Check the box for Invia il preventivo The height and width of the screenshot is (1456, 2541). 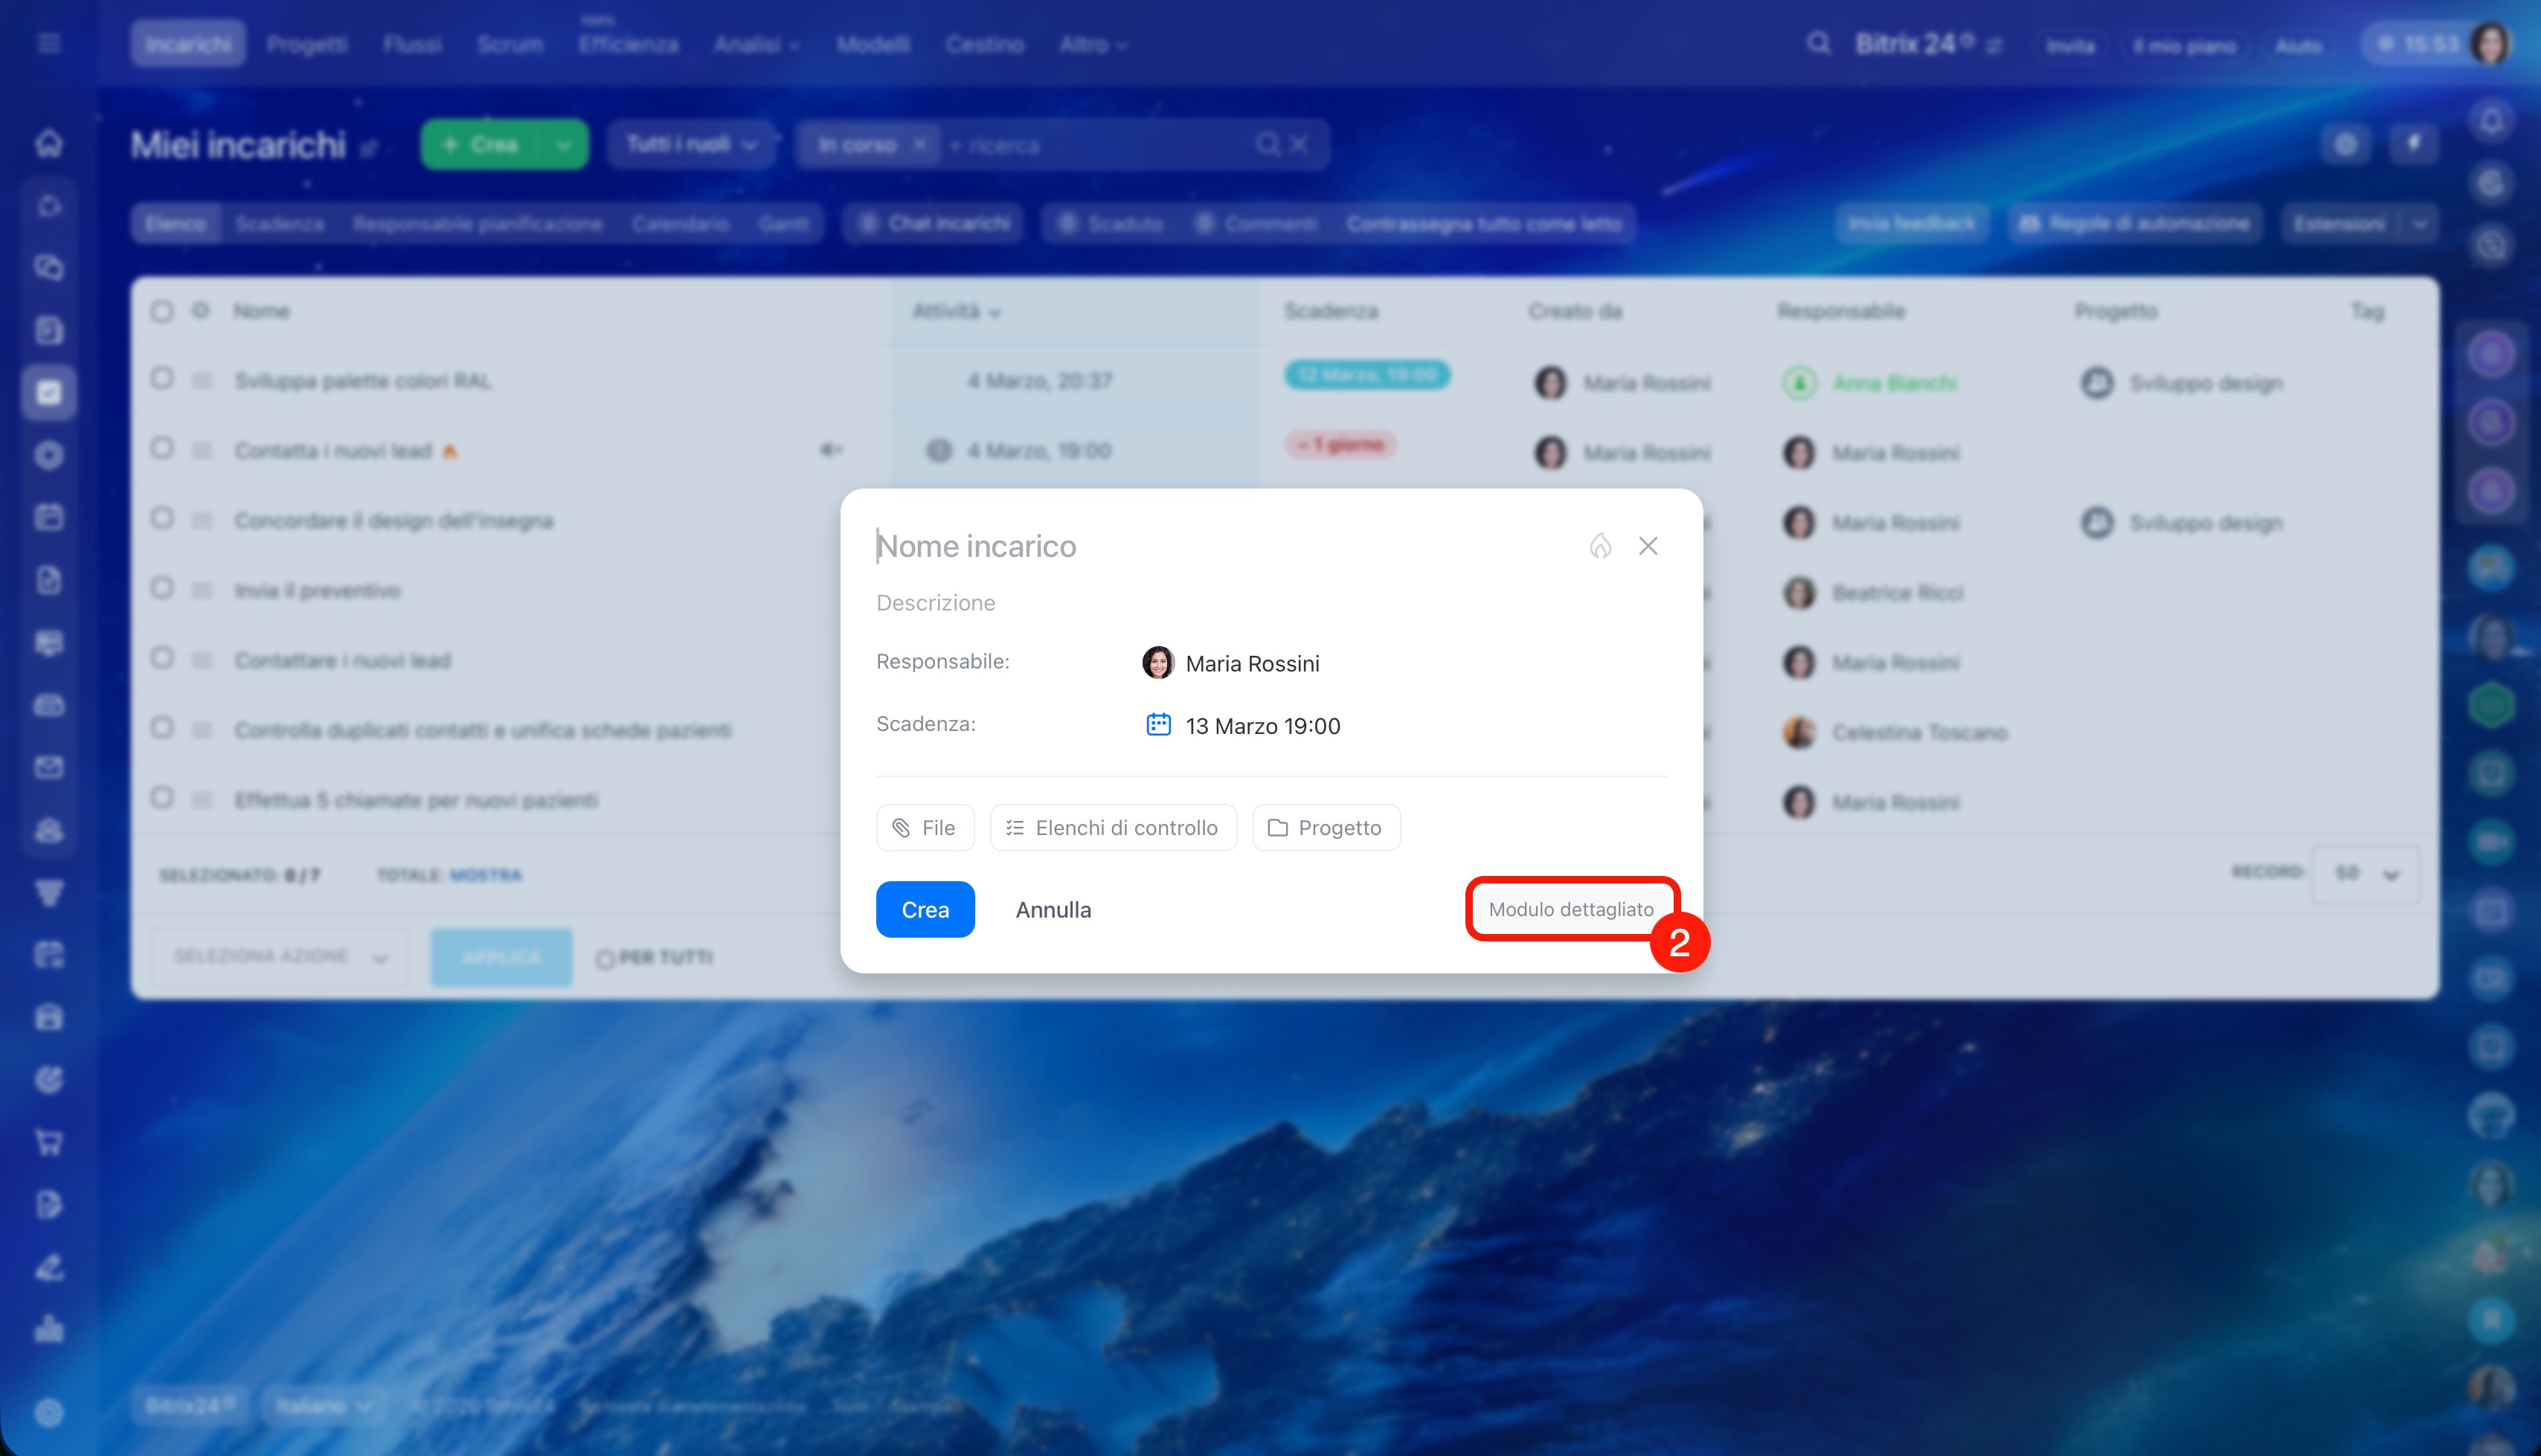pyautogui.click(x=162, y=588)
